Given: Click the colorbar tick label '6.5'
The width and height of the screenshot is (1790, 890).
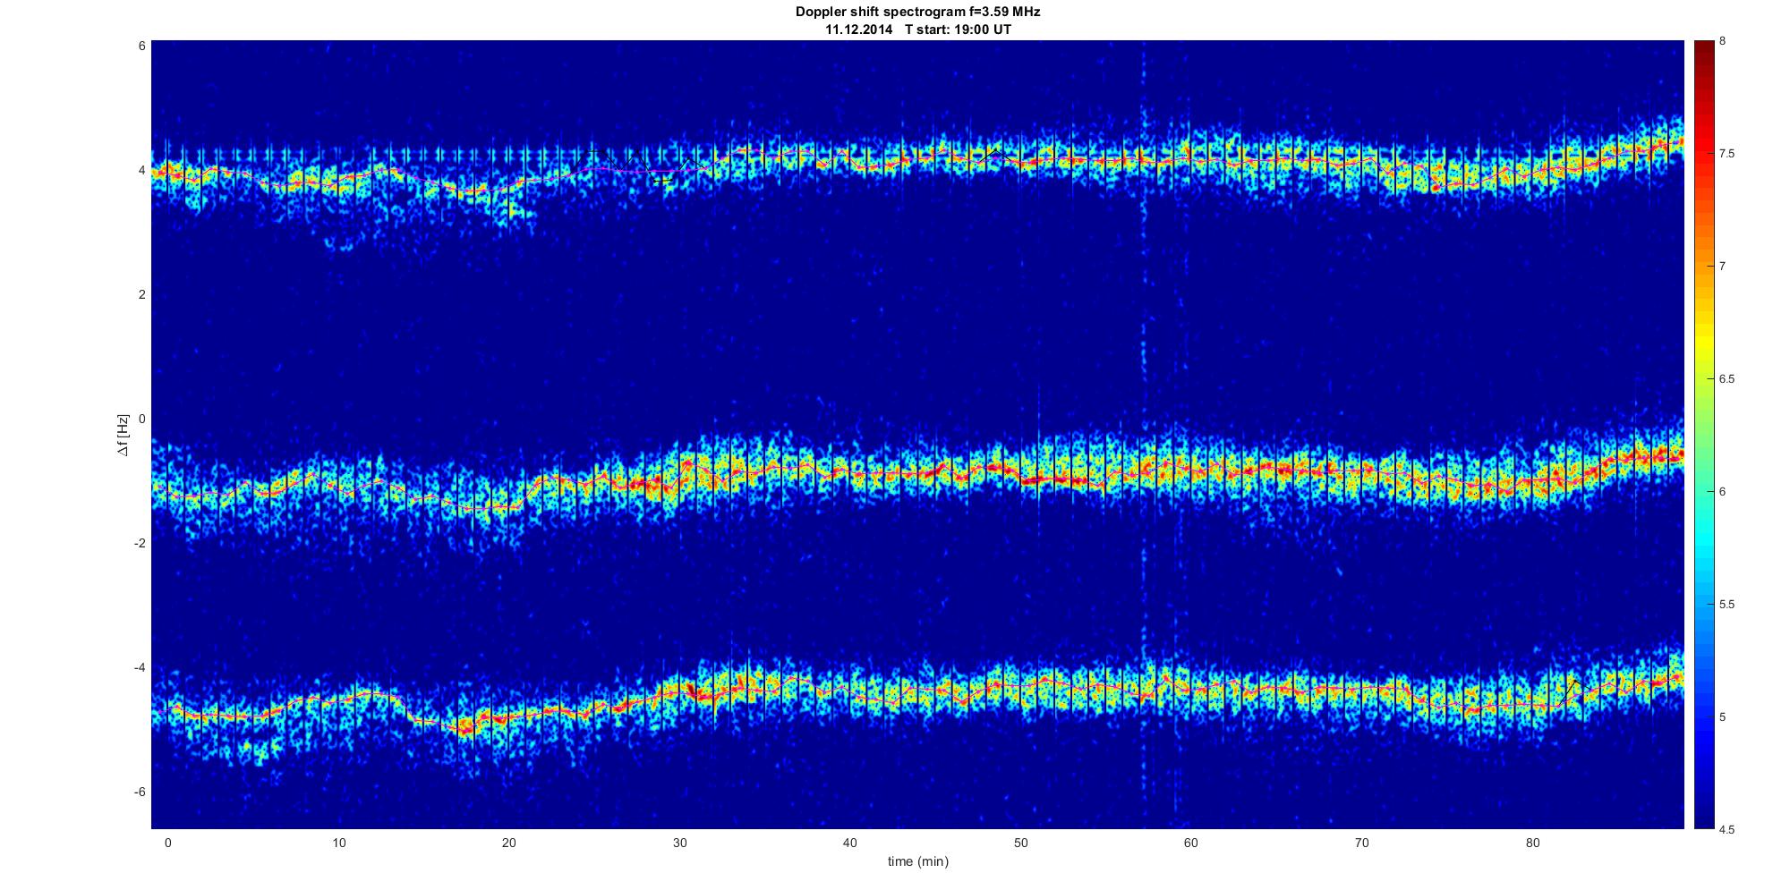Looking at the screenshot, I should 1726,379.
